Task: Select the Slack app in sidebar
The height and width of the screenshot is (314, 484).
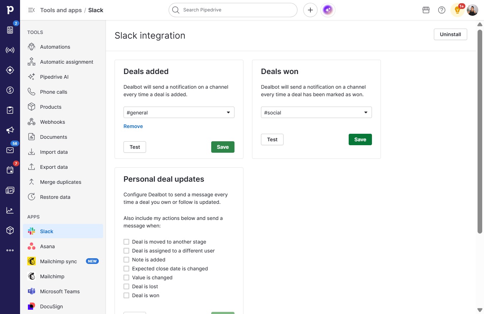Action: pyautogui.click(x=63, y=231)
